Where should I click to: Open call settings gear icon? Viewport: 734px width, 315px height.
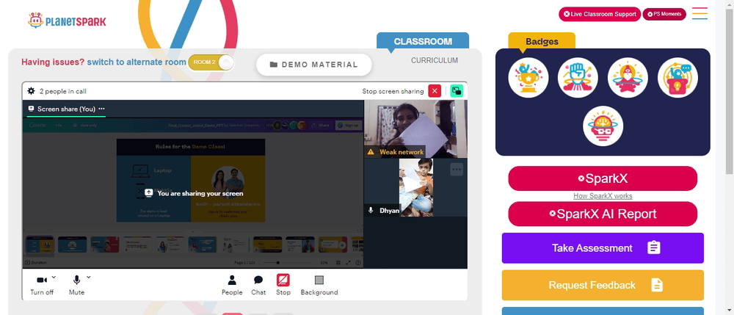(32, 91)
